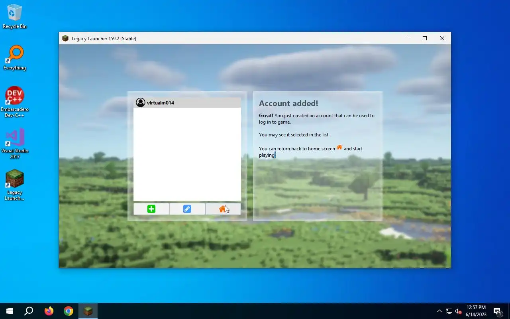Select the Visual Studio 2017 desktop shortcut

(15, 144)
